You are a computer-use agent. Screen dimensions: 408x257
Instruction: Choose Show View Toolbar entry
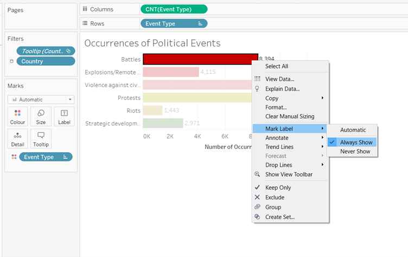coord(290,174)
